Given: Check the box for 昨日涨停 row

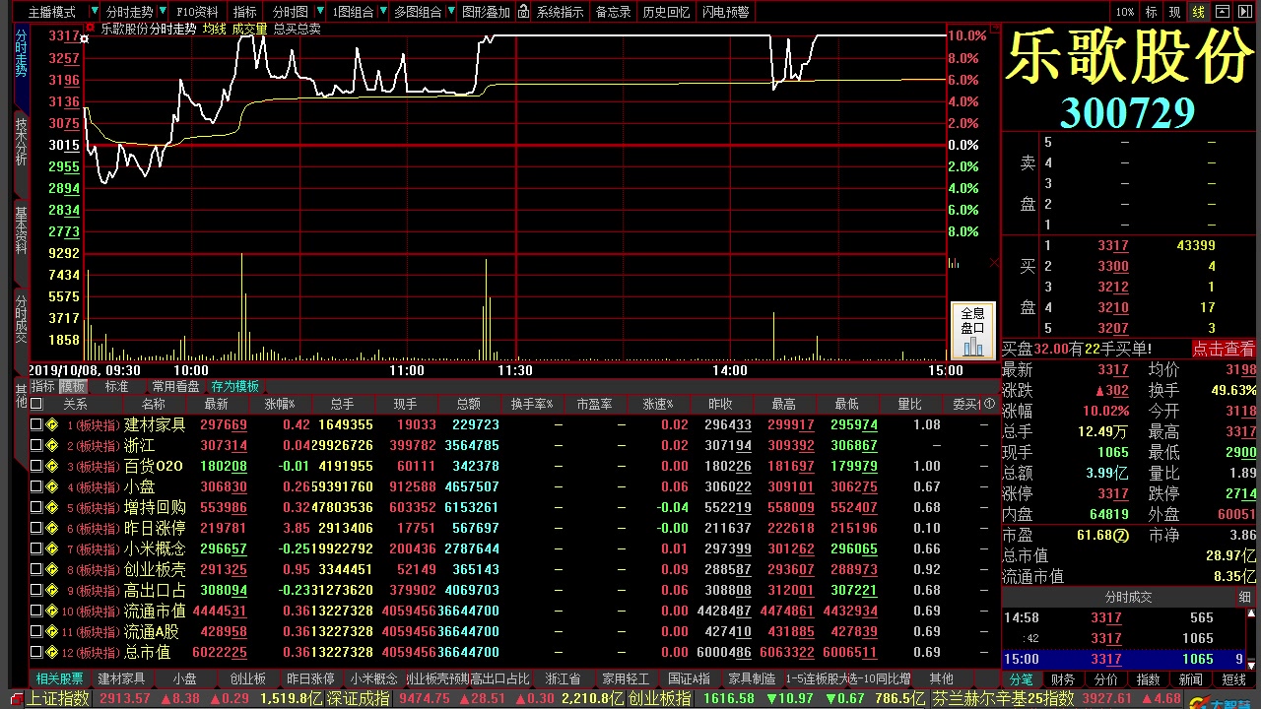Looking at the screenshot, I should click(36, 528).
